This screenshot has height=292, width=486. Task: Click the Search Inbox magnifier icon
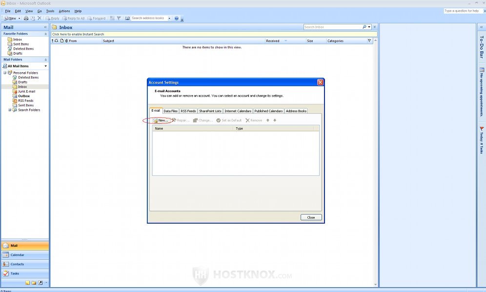[364, 27]
